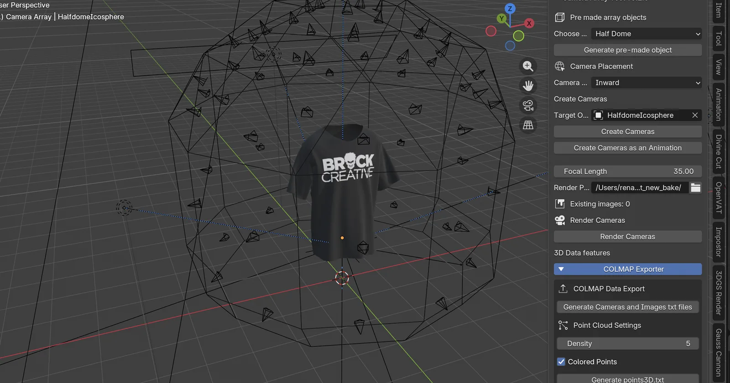Click the Render Cameras button
This screenshot has height=383, width=730.
(x=628, y=237)
